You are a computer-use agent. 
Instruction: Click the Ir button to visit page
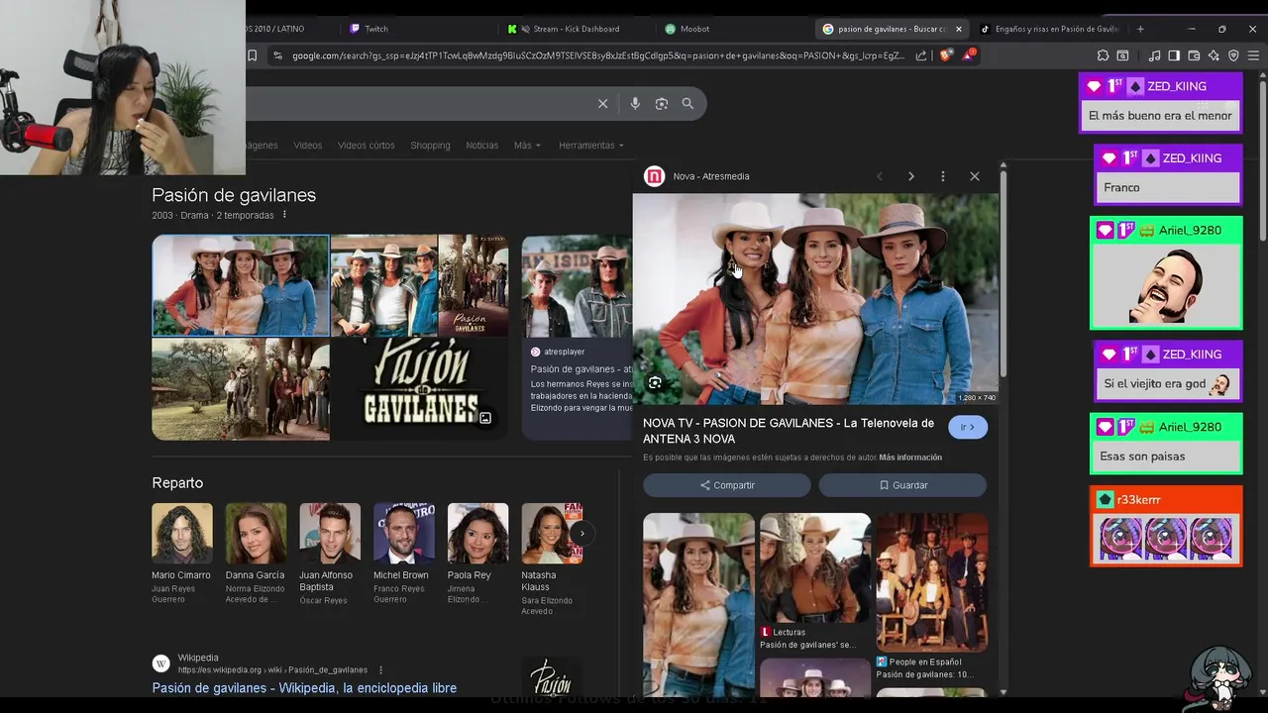[x=968, y=427]
